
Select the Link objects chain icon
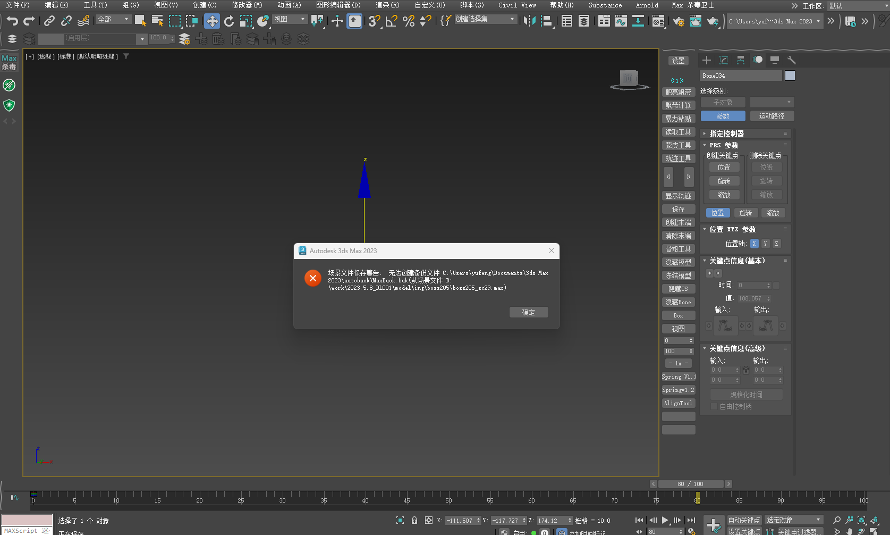coord(49,21)
